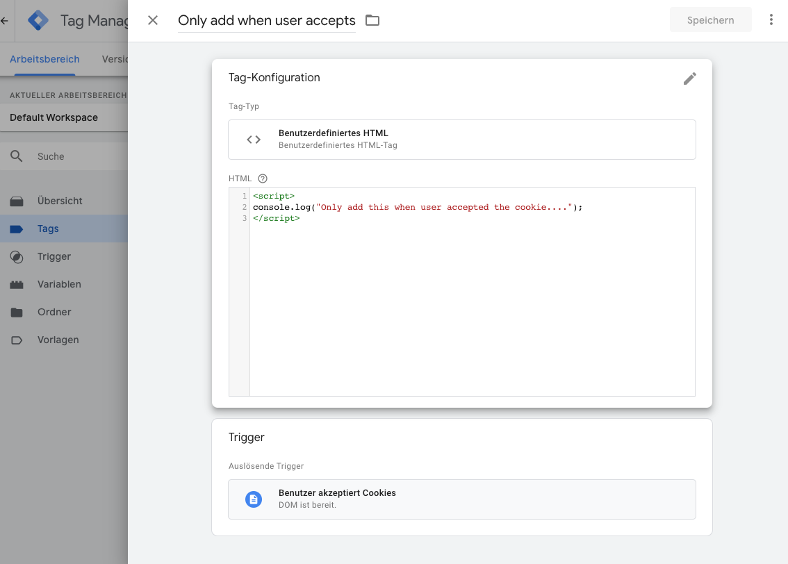Open the Default Workspace selector

click(x=54, y=117)
